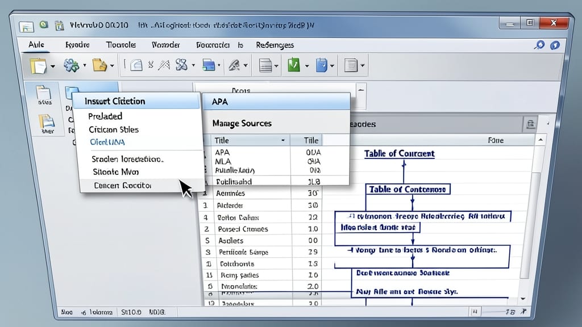
Task: Click the green checkmark toolbar icon
Action: click(294, 65)
